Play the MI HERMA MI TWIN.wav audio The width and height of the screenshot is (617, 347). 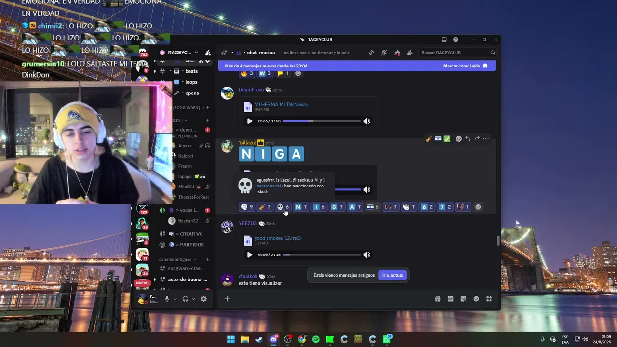249,121
